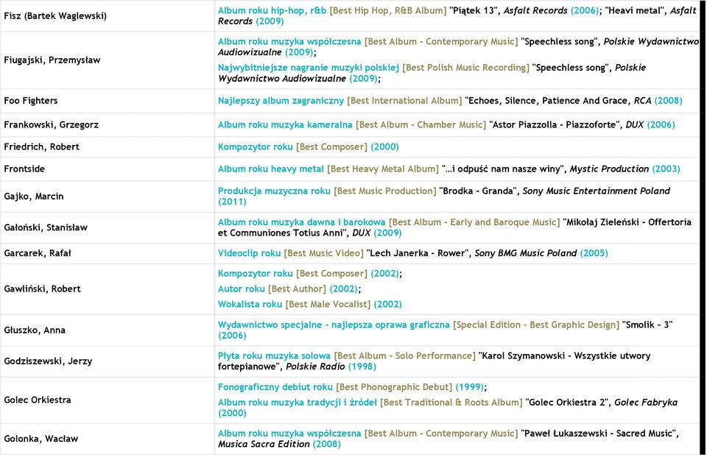Select the name 'Godziszewski, Jerzy'
This screenshot has width=707, height=455.
[x=49, y=361]
